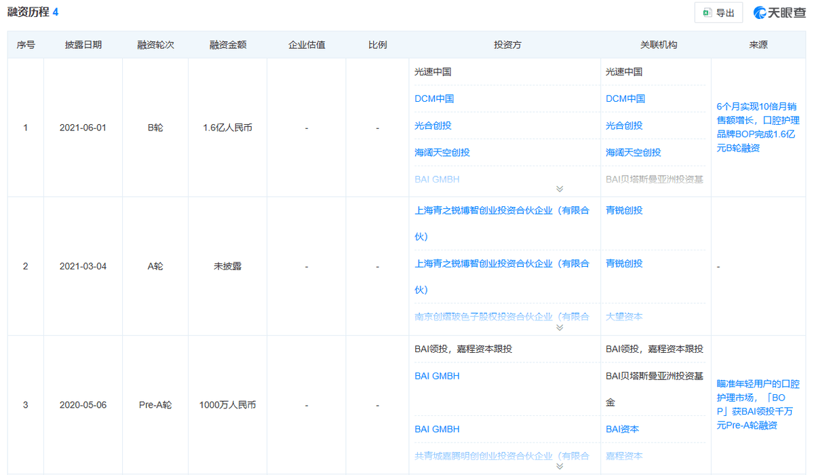Click the BAI资本 institution link
The height and width of the screenshot is (475, 814).
pyautogui.click(x=622, y=429)
